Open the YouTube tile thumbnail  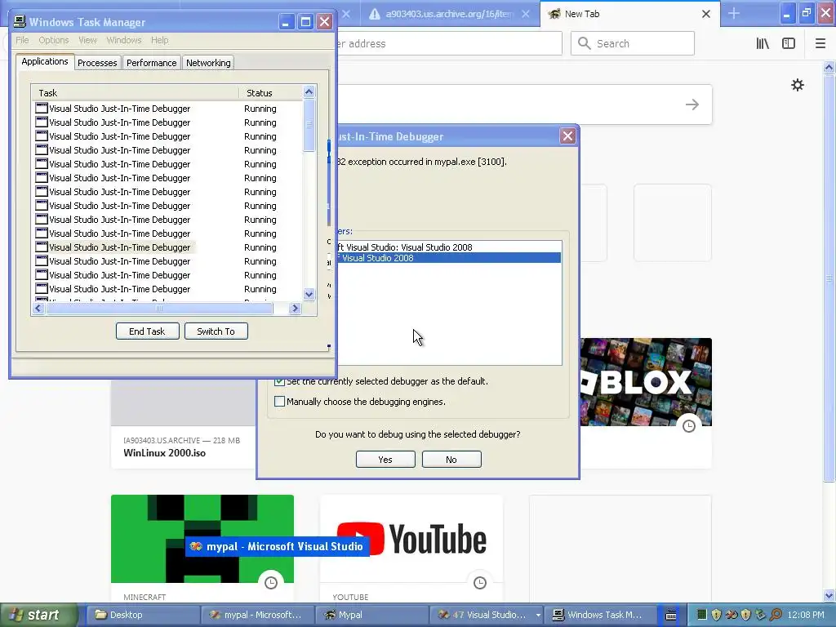(411, 539)
